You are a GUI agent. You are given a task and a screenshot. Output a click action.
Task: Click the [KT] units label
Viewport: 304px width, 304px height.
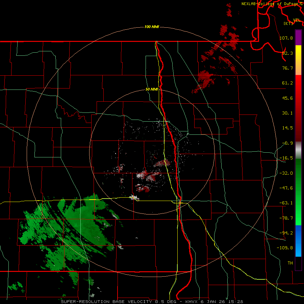[x=288, y=23]
